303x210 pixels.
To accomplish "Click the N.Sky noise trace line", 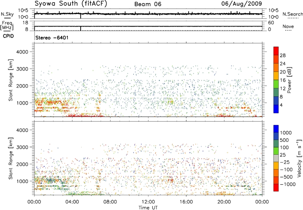I will [x=148, y=14].
